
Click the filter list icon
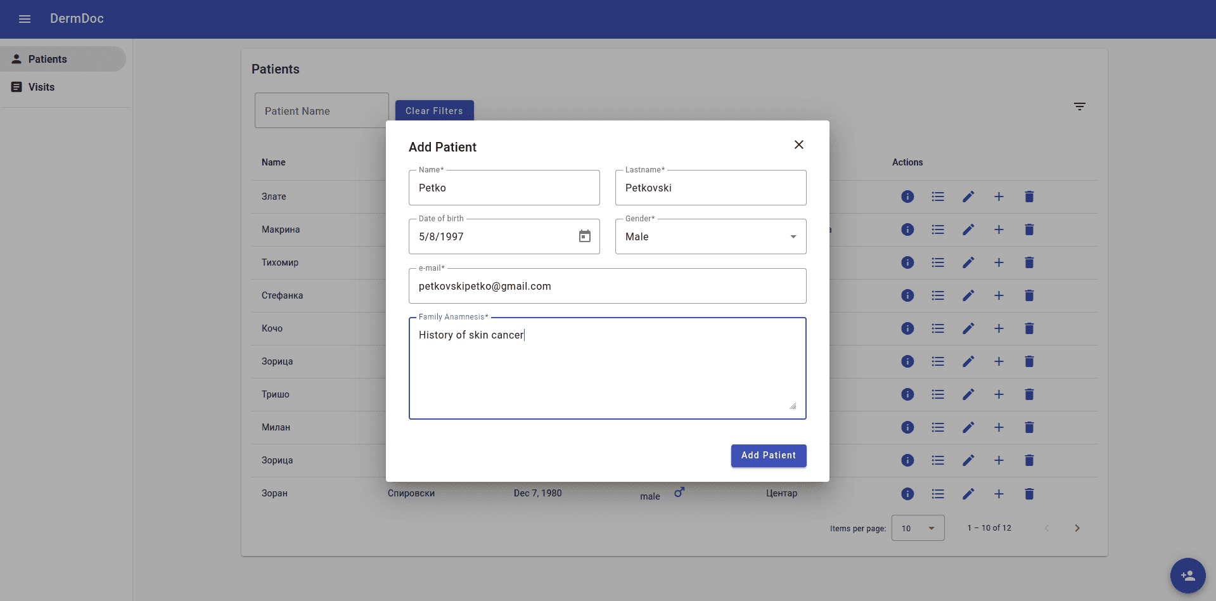[x=1079, y=107]
